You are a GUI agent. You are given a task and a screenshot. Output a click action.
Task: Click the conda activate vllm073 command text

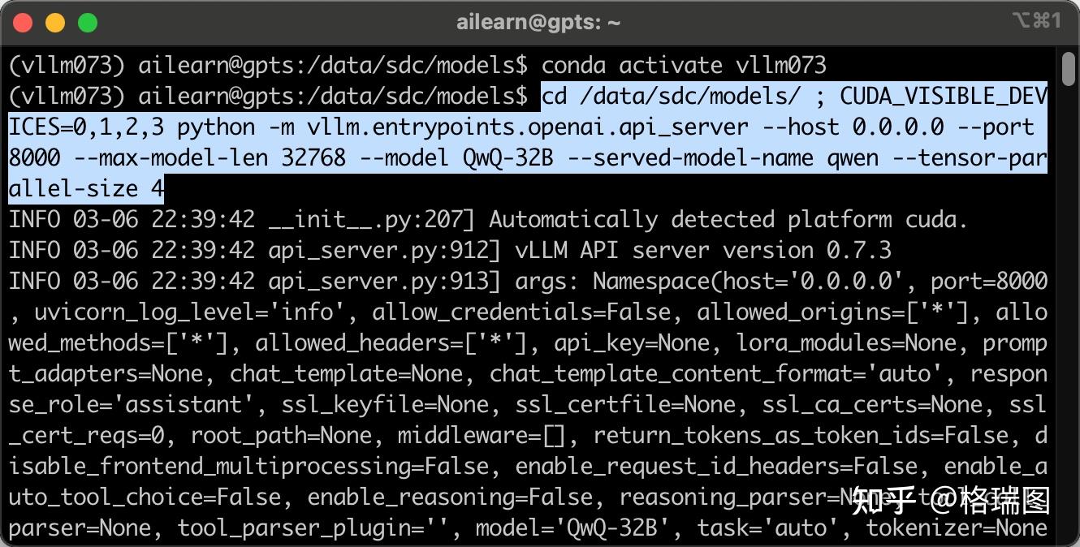point(684,65)
